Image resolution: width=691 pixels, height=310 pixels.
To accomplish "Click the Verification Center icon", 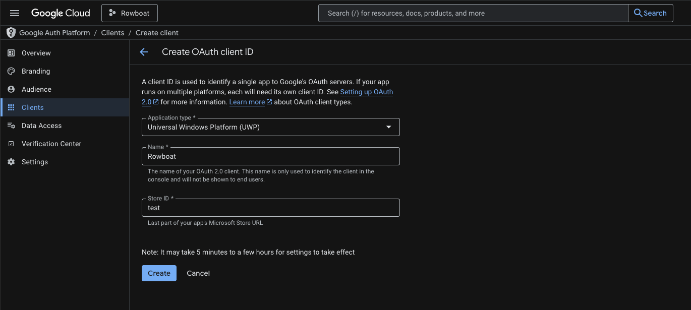I will pos(11,143).
